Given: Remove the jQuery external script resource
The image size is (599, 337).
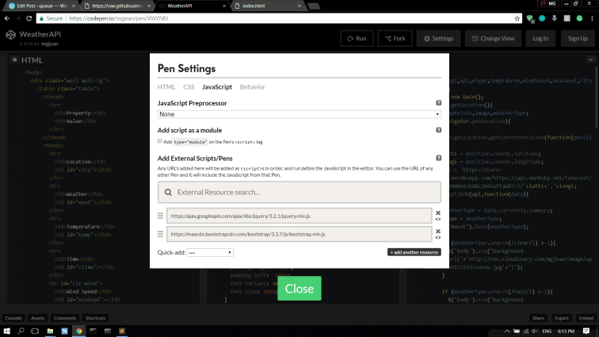Looking at the screenshot, I should (x=438, y=212).
